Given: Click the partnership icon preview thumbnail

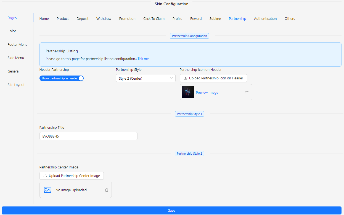Looking at the screenshot, I should pyautogui.click(x=188, y=92).
